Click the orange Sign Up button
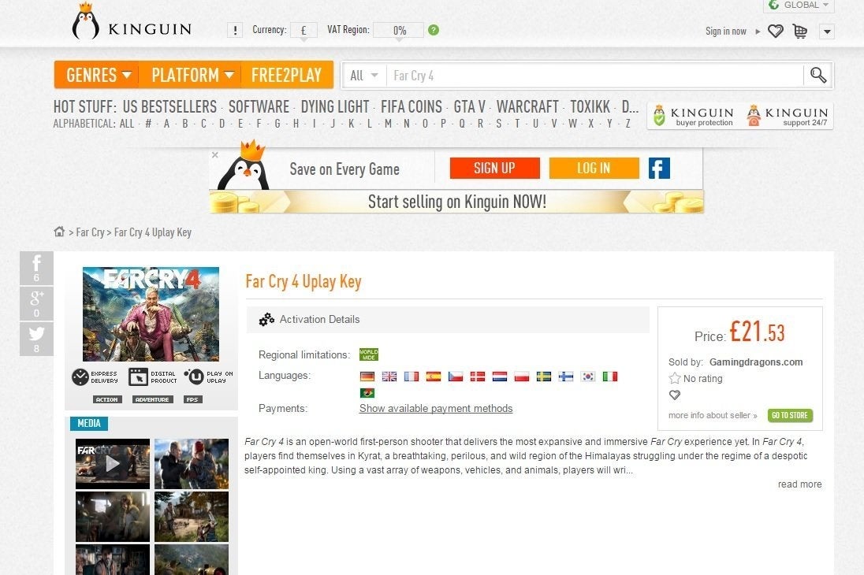The image size is (864, 575). (494, 168)
